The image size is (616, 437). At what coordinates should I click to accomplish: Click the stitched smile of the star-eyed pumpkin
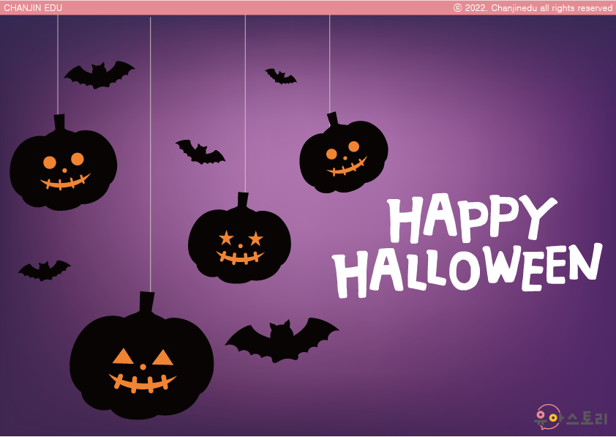pos(239,257)
